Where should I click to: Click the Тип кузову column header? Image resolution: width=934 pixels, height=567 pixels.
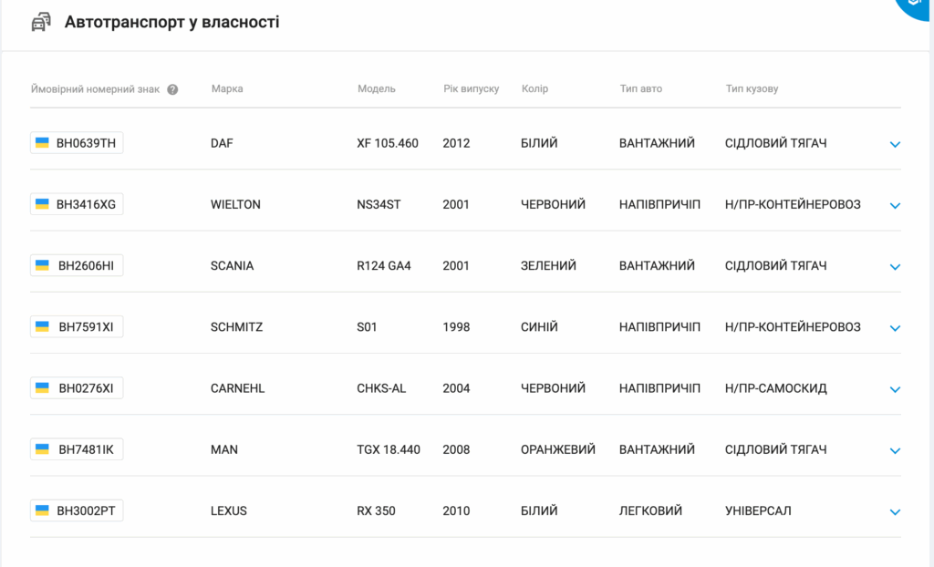[752, 88]
